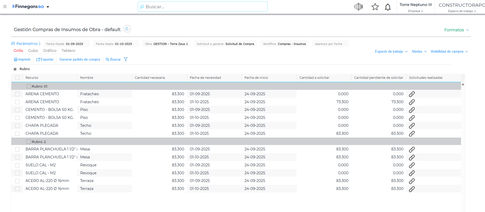
Task: Click the favorites star icon
Action: tap(375, 7)
